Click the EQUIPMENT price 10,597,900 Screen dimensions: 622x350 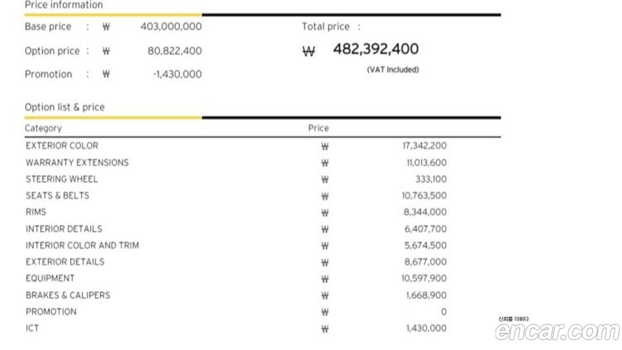tap(424, 279)
